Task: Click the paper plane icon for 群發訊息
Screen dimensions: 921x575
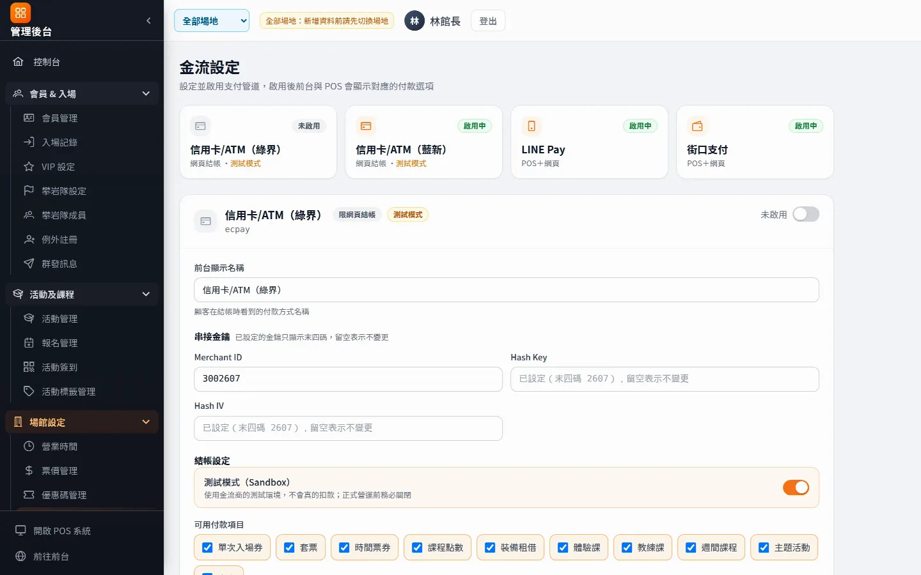Action: 29,263
